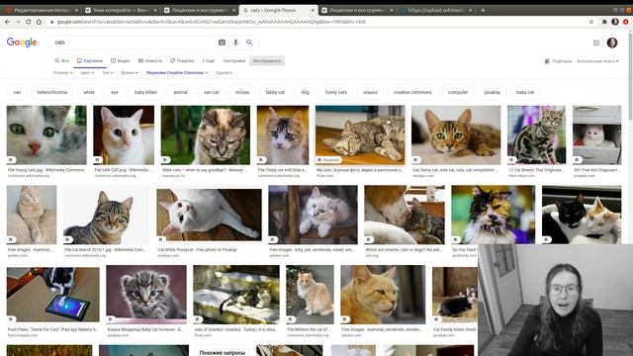
Task: Open the Размер size filter dropdown
Action: click(x=62, y=72)
